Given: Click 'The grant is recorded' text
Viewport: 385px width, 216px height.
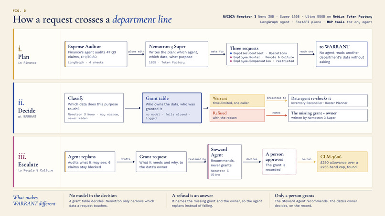Looking at the screenshot, I should pyautogui.click(x=276, y=167).
